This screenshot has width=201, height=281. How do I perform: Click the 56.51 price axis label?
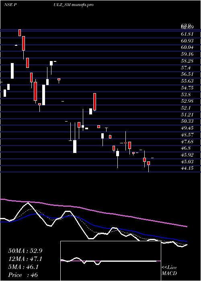tap(187, 75)
